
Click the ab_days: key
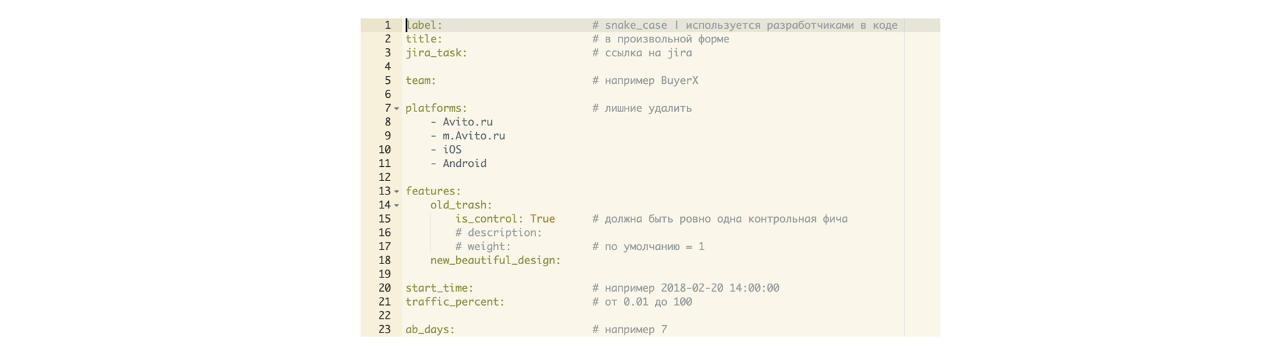point(430,330)
